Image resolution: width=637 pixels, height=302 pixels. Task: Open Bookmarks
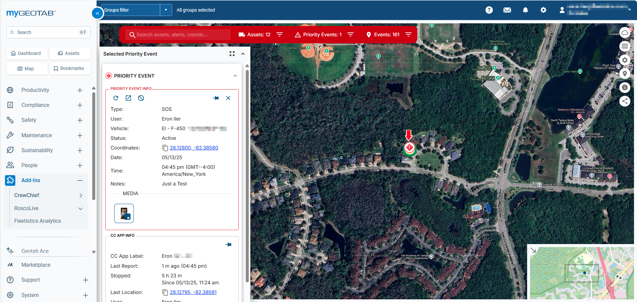coord(70,69)
